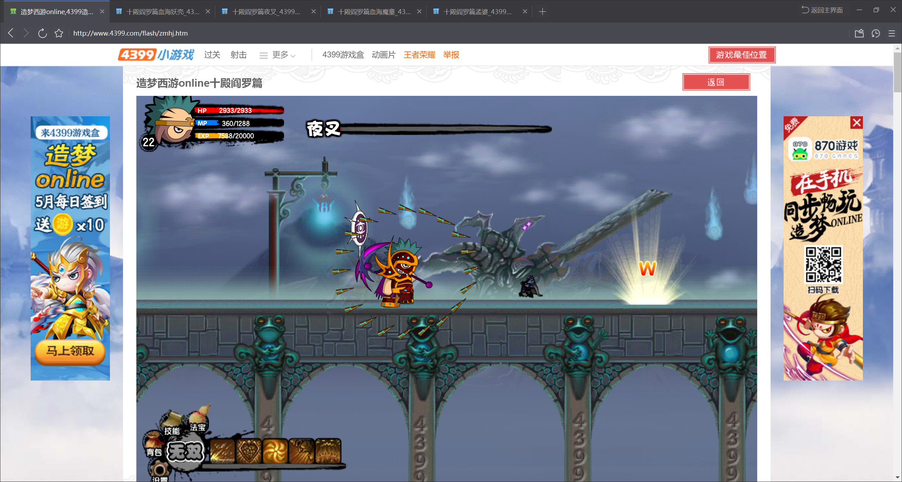The image size is (902, 482).
Task: Open the browser hamburger menu
Action: coord(892,33)
